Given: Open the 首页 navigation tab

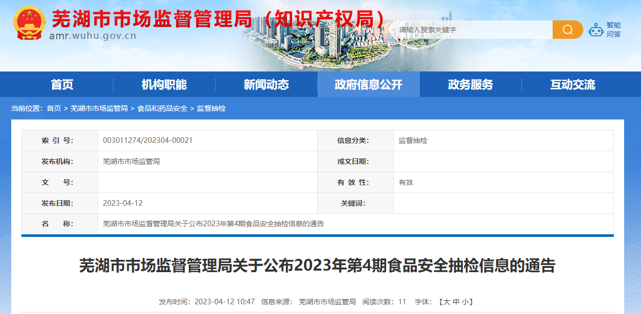Looking at the screenshot, I should click(62, 85).
